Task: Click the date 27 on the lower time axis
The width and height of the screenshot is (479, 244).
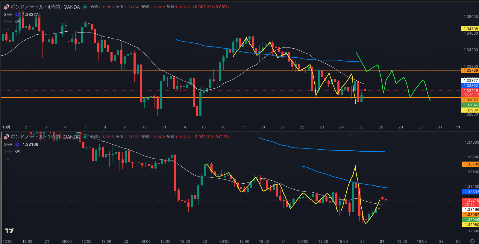Action: tap(382, 241)
